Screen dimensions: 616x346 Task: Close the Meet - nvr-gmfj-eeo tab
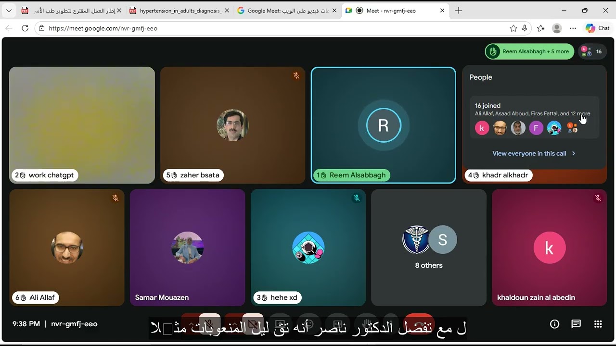pos(442,11)
